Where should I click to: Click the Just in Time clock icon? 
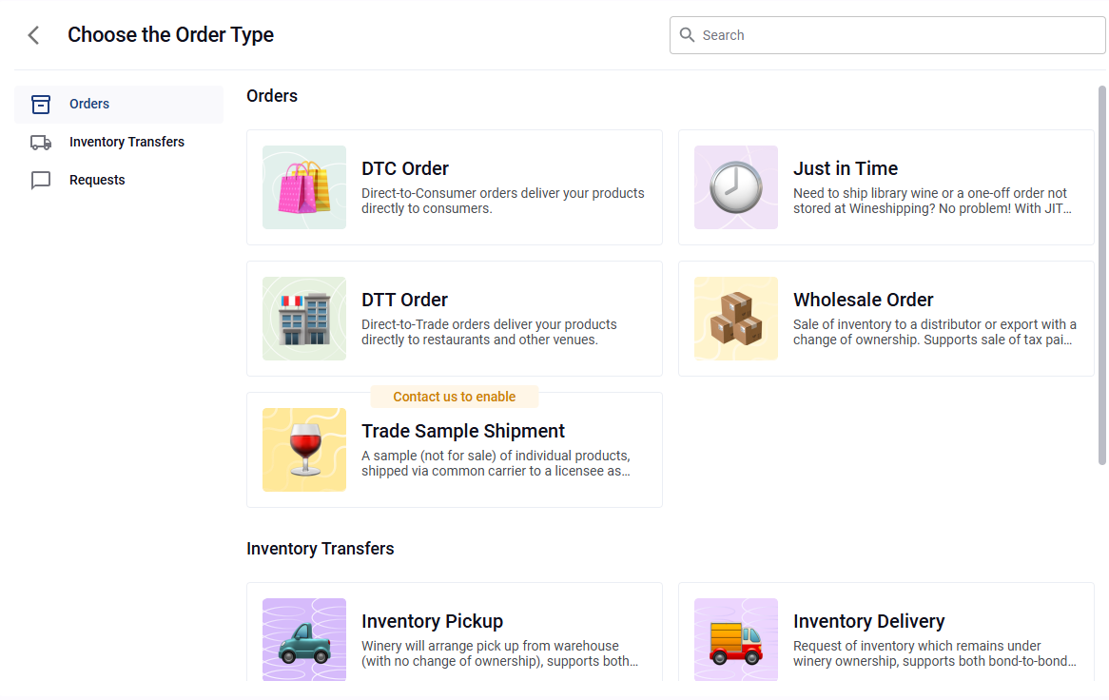tap(736, 187)
